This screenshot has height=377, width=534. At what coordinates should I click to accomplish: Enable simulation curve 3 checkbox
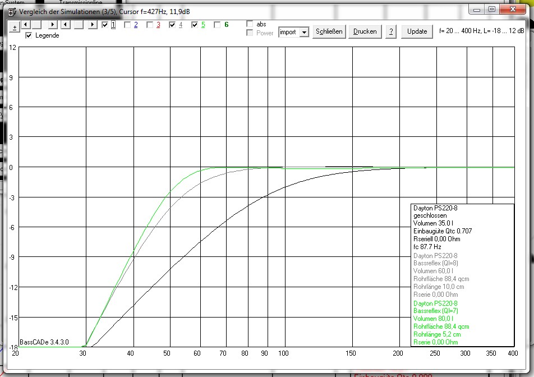coord(150,25)
